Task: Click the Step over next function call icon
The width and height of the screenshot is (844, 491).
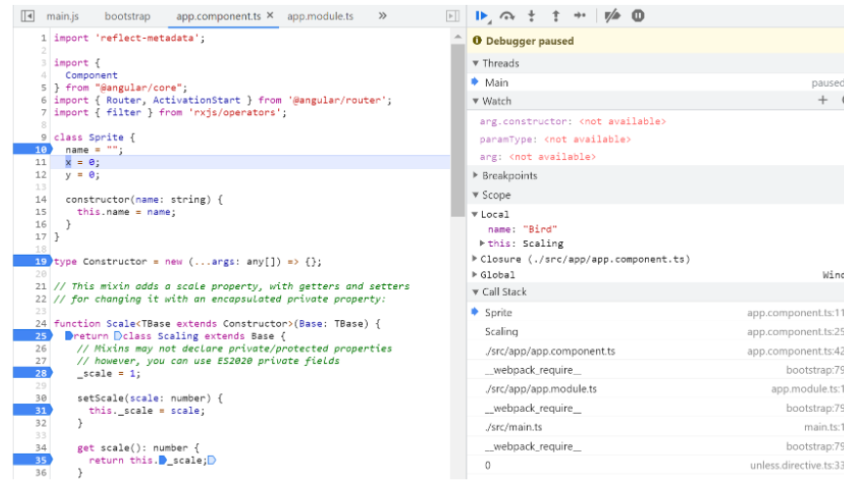Action: click(506, 16)
